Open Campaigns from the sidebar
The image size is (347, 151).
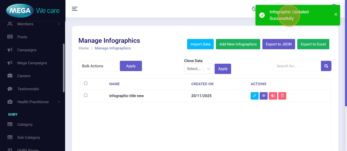pyautogui.click(x=27, y=50)
